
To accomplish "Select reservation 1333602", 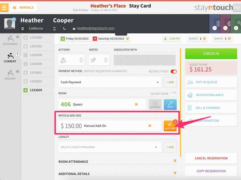I will pos(38,81).
